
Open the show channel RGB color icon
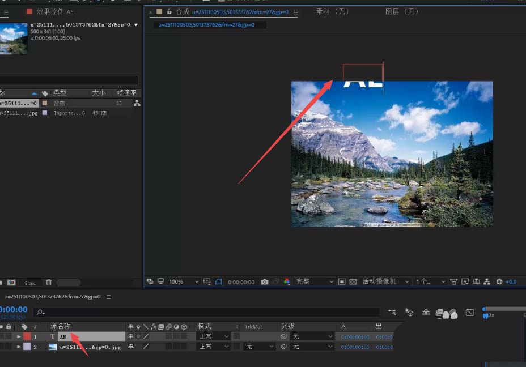(287, 282)
